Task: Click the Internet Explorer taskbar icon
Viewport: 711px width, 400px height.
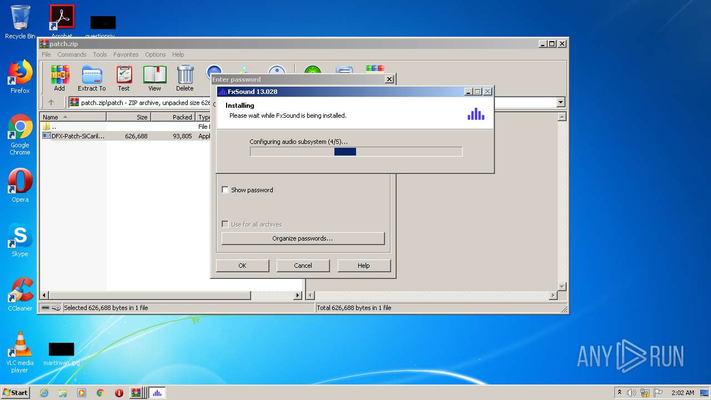Action: pyautogui.click(x=44, y=393)
